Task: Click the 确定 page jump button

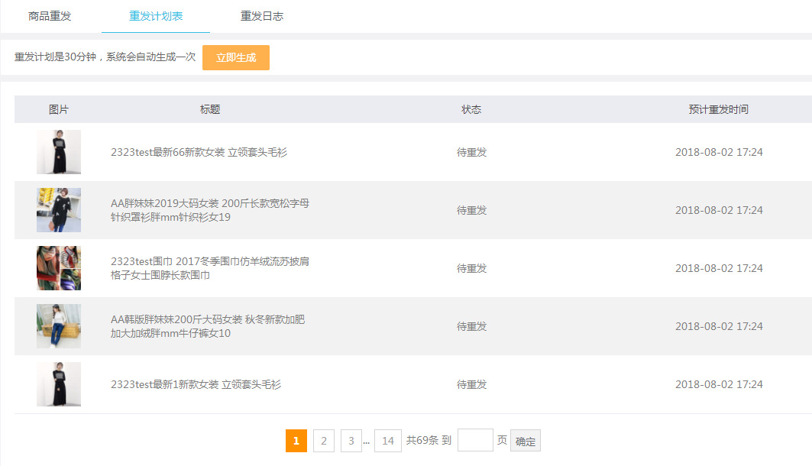Action: coord(526,441)
